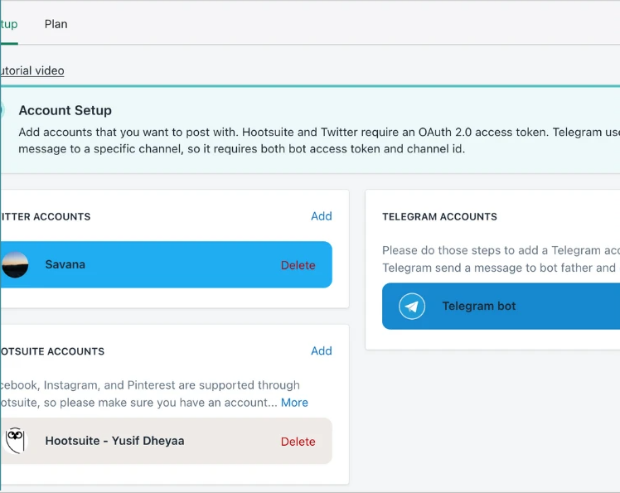The width and height of the screenshot is (620, 493).
Task: Add a new Twitter account
Action: pos(321,216)
